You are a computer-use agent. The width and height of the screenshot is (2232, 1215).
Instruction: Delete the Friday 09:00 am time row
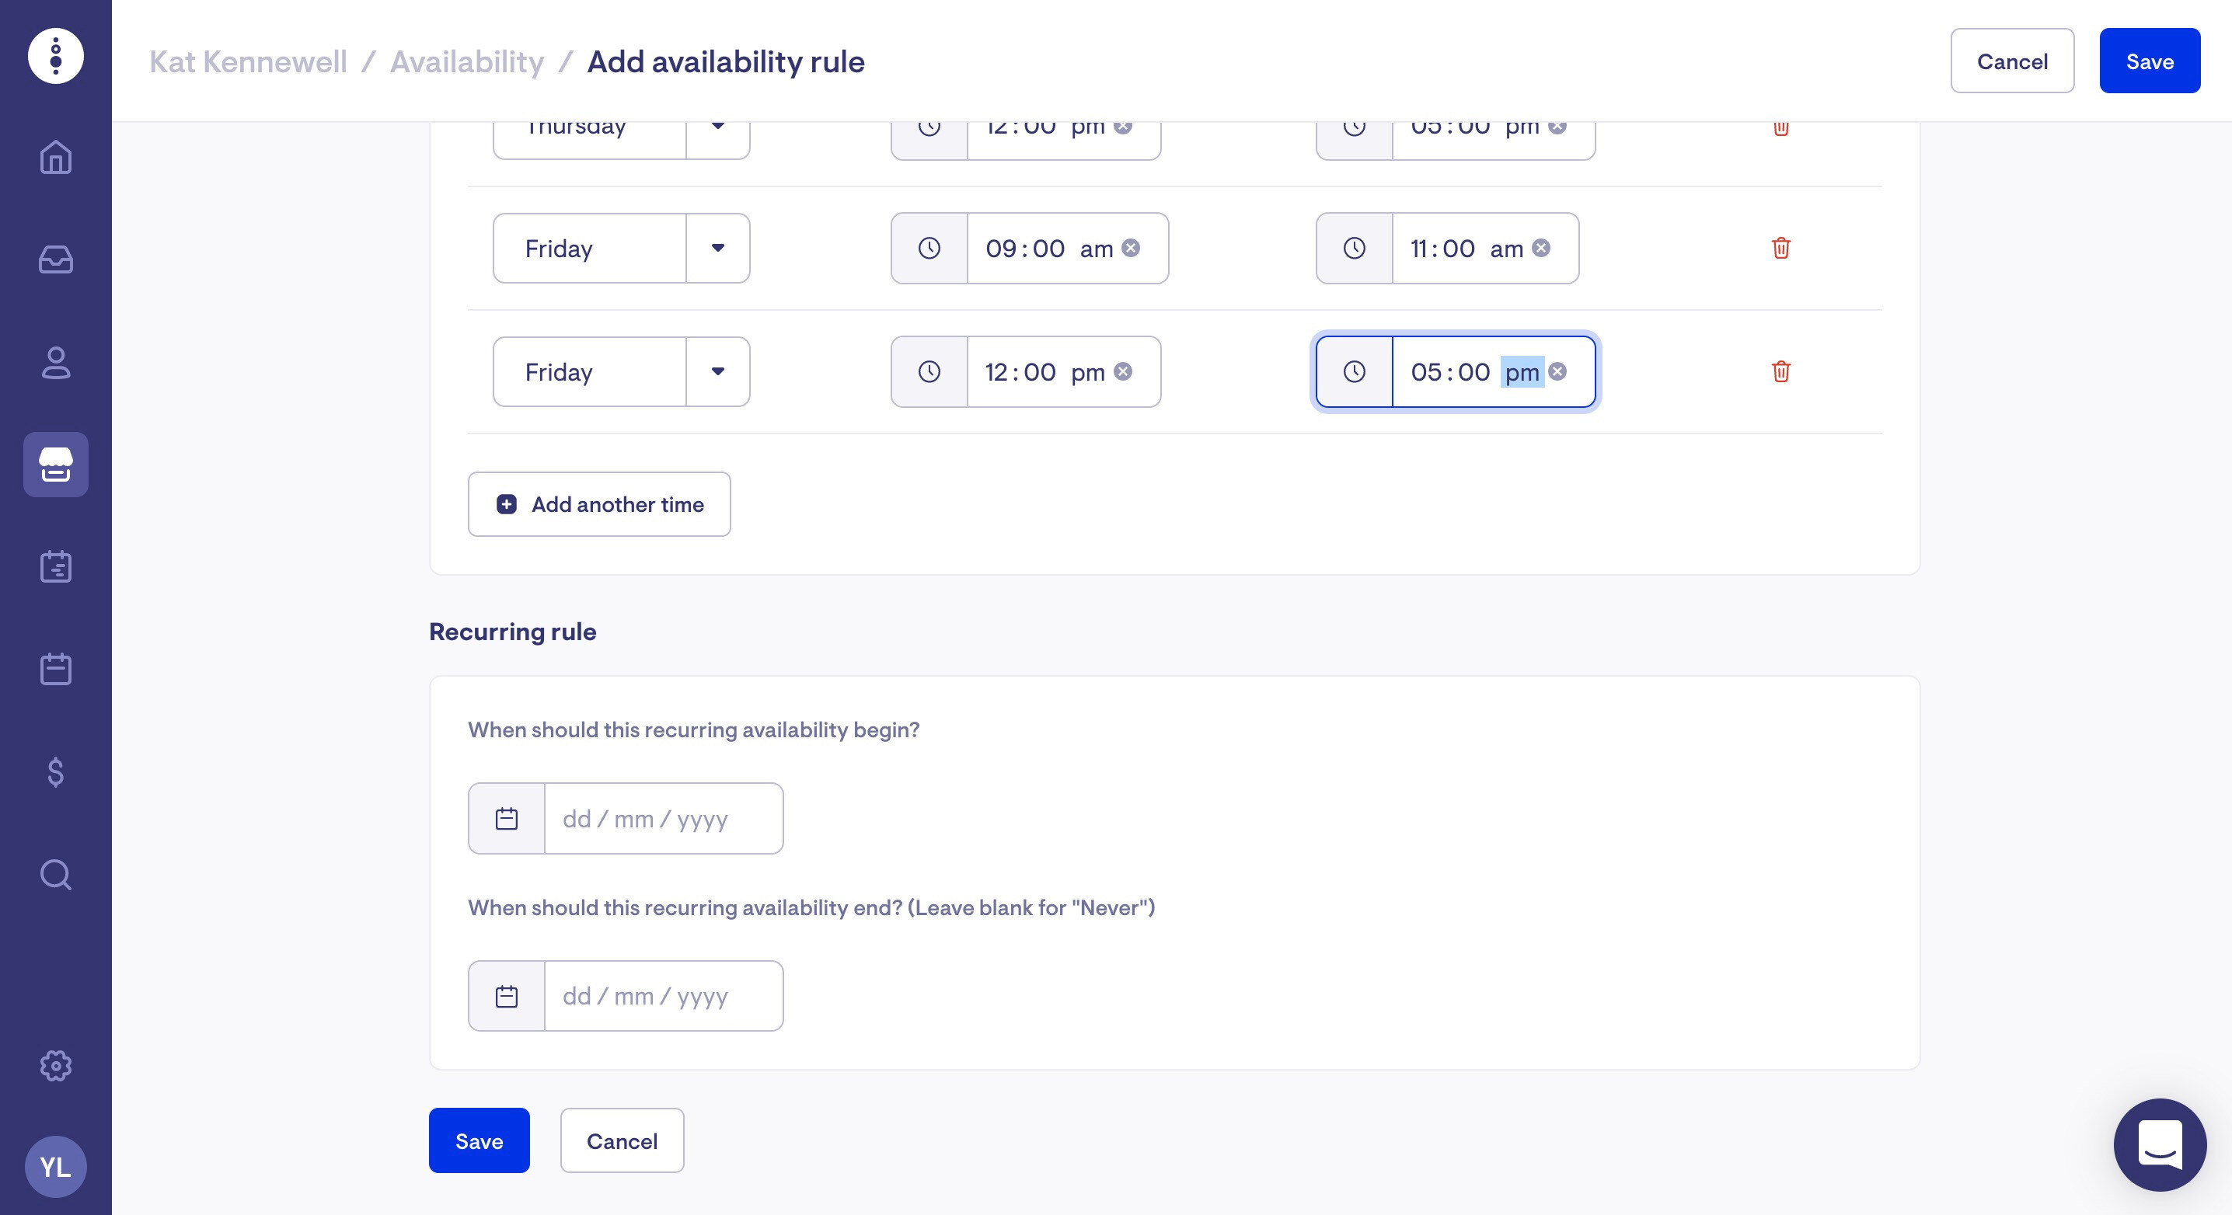click(1780, 248)
